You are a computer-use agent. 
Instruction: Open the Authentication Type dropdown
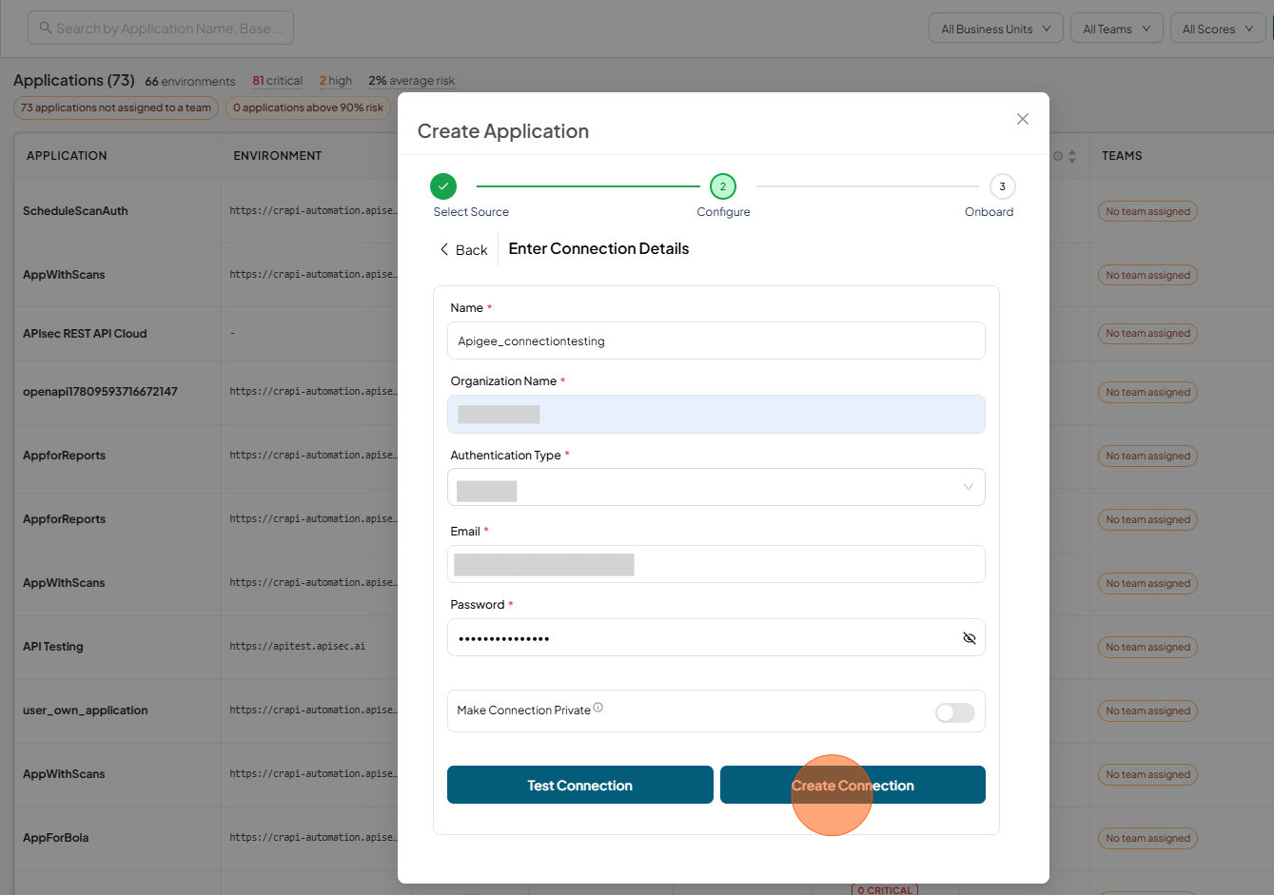point(716,487)
